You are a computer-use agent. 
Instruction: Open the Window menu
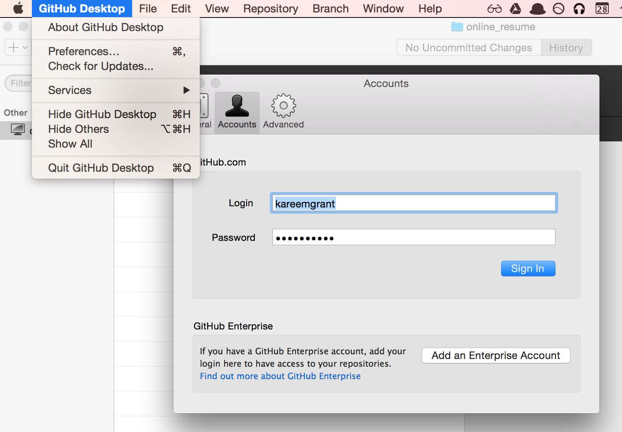(x=383, y=9)
